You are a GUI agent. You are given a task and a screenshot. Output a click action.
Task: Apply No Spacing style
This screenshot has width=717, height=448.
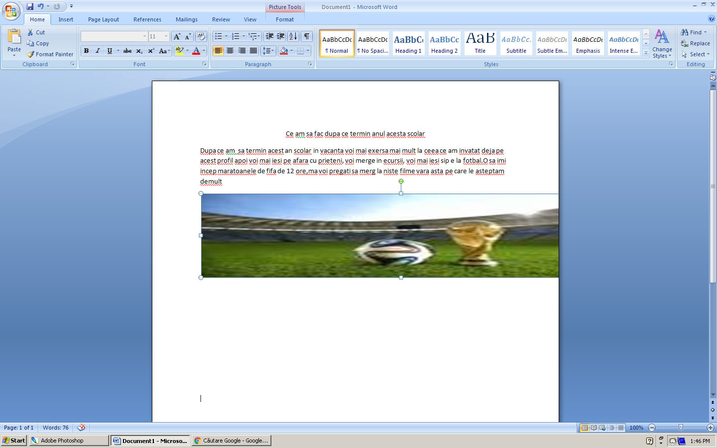coord(372,43)
